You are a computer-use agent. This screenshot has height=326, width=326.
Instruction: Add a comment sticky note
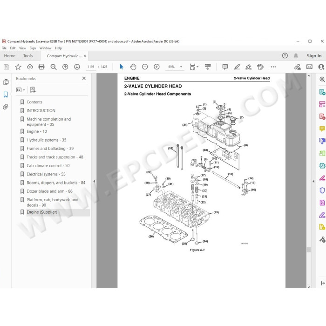pyautogui.click(x=225, y=67)
